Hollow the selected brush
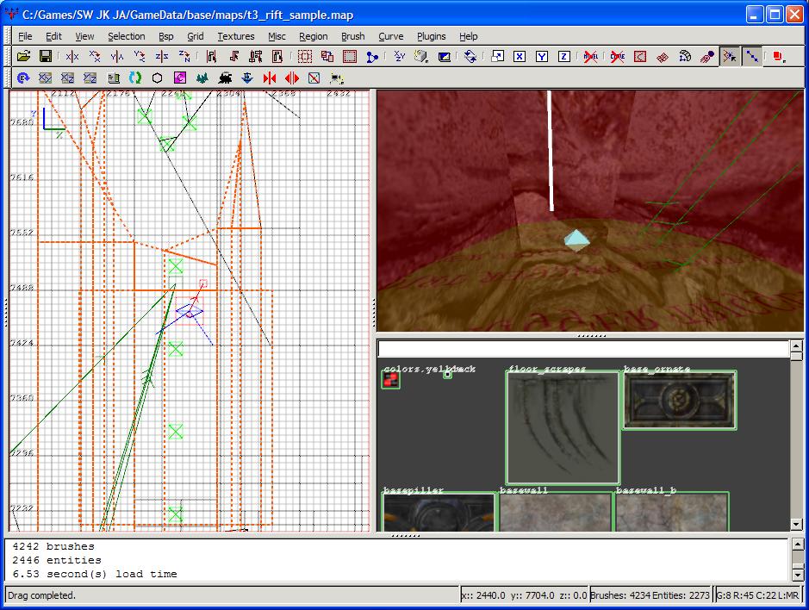This screenshot has width=809, height=610. [x=350, y=56]
